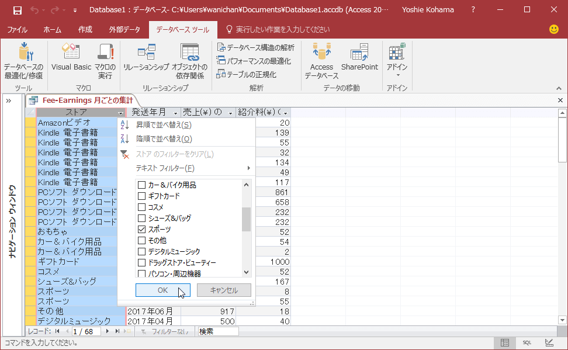Click SharePoint move data button
The image size is (568, 350).
tap(359, 57)
